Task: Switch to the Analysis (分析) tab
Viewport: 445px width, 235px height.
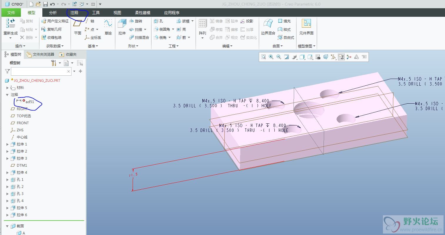Action: [53, 13]
